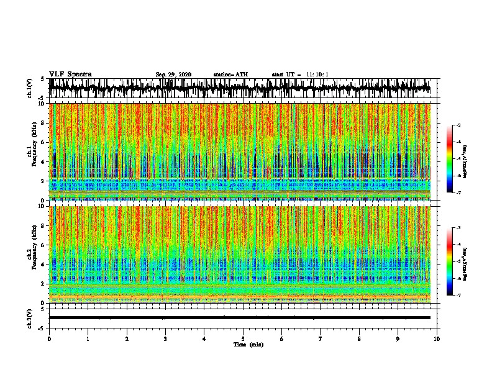Click the "-3" tick on the ch.2 colorbar

pos(458,228)
